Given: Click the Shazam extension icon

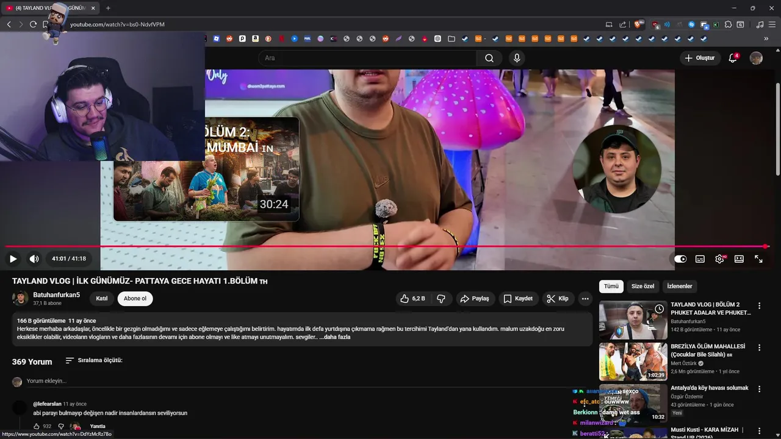Looking at the screenshot, I should pyautogui.click(x=691, y=24).
